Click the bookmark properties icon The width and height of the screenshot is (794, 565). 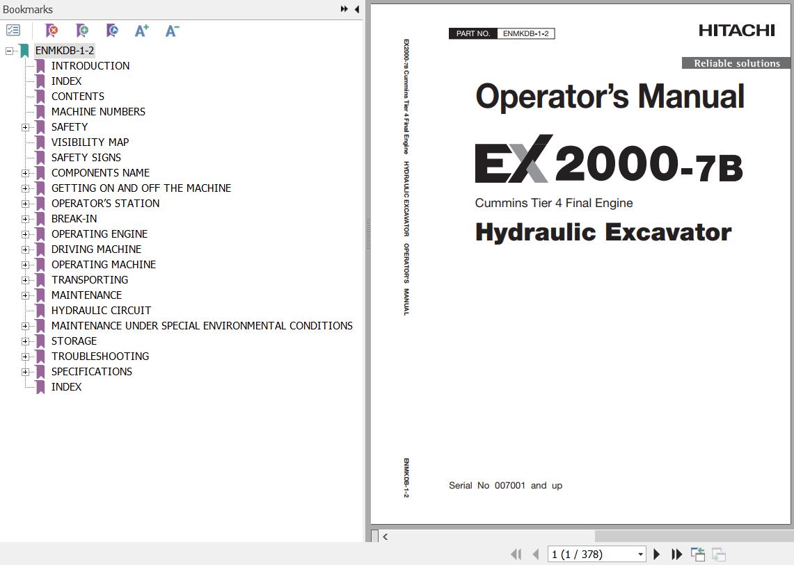point(112,31)
